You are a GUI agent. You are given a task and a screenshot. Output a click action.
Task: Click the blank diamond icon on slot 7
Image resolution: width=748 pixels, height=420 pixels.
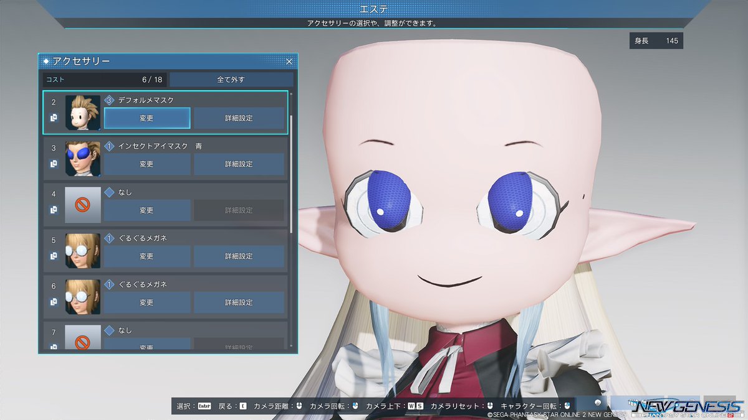[x=109, y=330]
